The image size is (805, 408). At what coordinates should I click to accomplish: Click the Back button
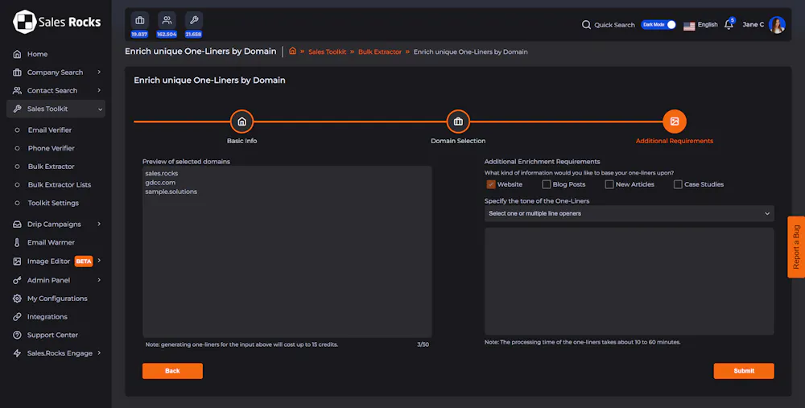pos(172,371)
